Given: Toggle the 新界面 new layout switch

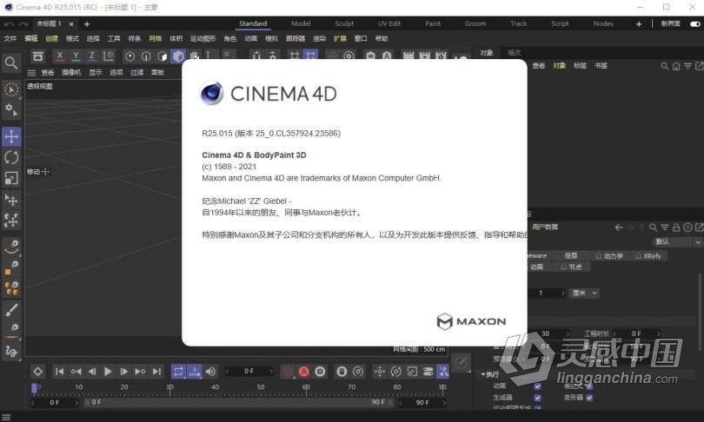Looking at the screenshot, I should [695, 23].
